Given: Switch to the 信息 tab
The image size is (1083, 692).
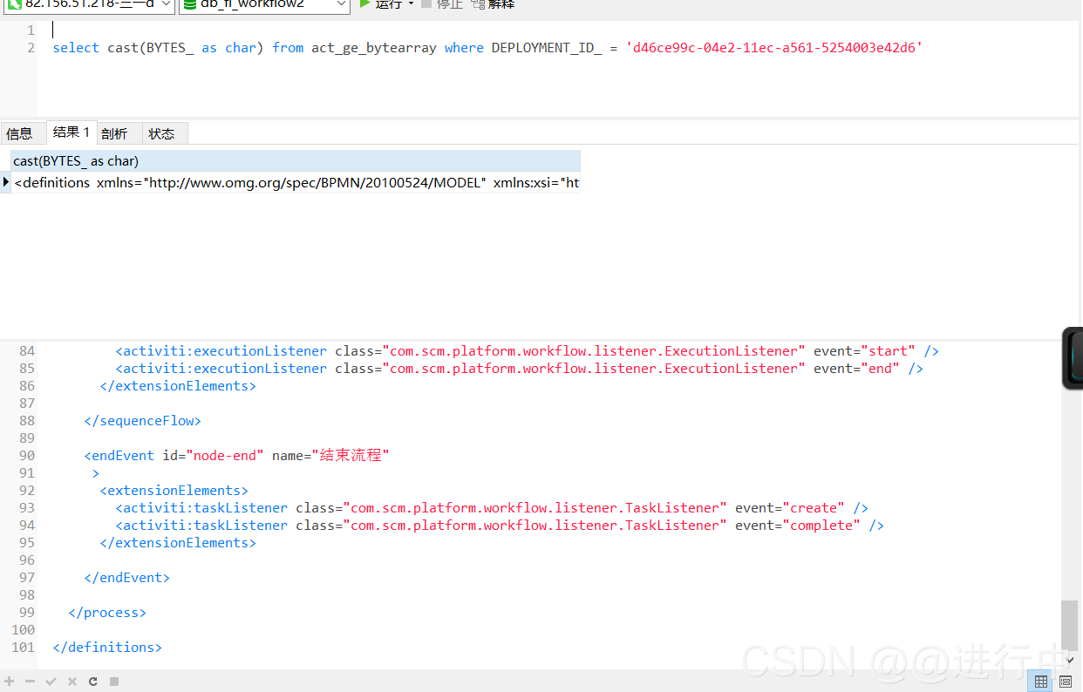Looking at the screenshot, I should coord(22,132).
